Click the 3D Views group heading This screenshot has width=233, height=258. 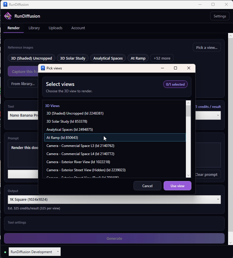click(52, 106)
